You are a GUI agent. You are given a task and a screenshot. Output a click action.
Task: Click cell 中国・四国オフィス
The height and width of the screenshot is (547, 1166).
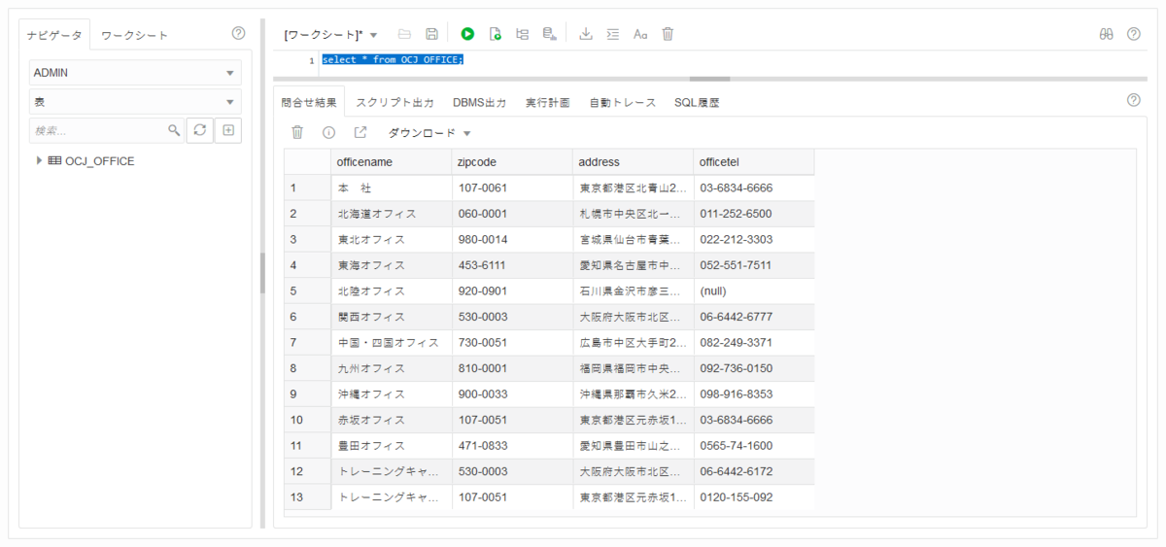392,343
